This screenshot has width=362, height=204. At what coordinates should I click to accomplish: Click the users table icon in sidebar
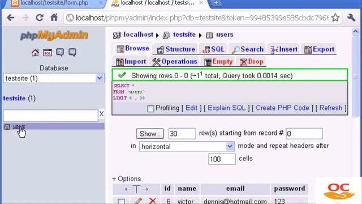pos(7,126)
